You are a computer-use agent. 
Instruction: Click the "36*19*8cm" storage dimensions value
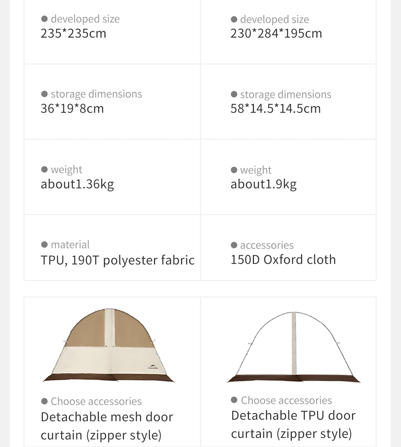[x=72, y=109]
